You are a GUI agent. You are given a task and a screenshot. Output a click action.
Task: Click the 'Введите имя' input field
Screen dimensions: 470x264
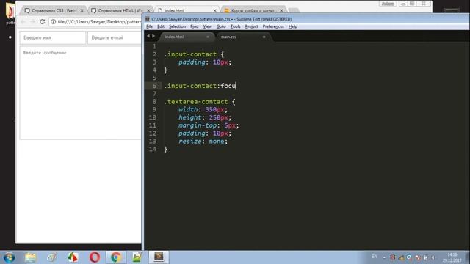coord(53,37)
